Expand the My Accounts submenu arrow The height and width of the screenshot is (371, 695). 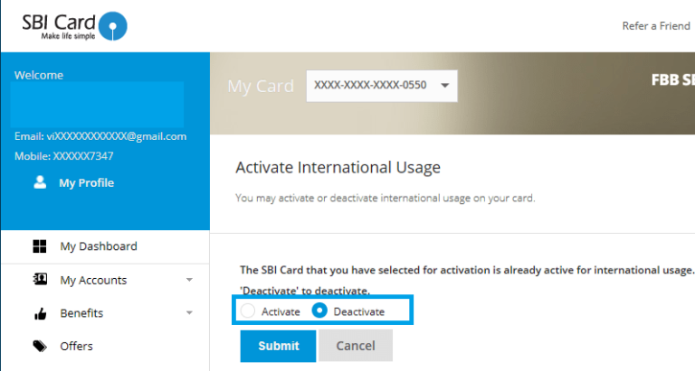pos(189,280)
